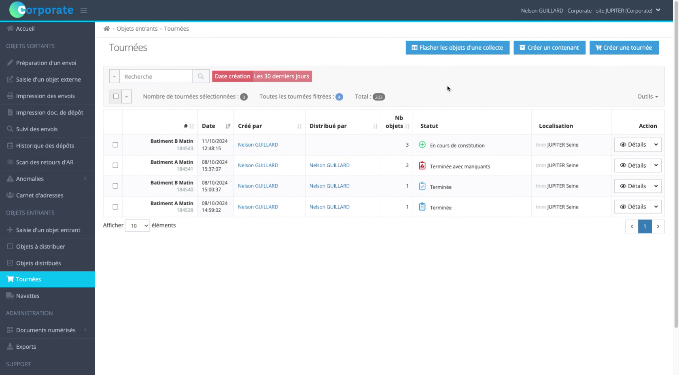Open Impression doc. de dépôt
This screenshot has height=375, width=679.
coord(47,113)
